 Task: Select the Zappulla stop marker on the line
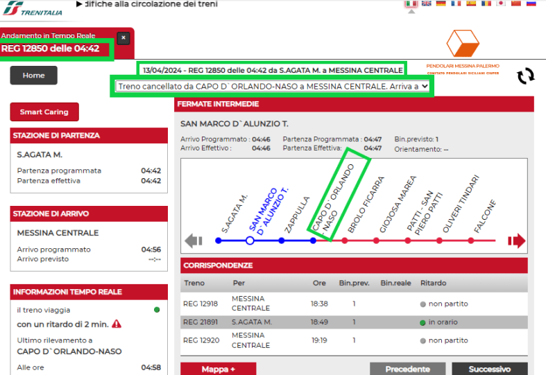(282, 241)
